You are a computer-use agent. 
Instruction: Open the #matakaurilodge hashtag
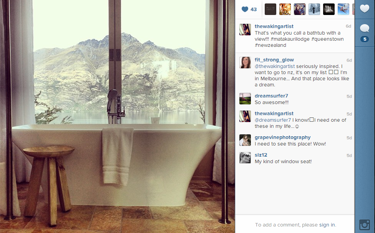coord(290,39)
